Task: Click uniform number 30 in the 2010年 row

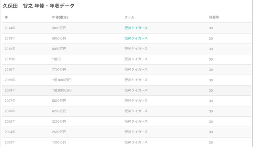Action: [211, 70]
